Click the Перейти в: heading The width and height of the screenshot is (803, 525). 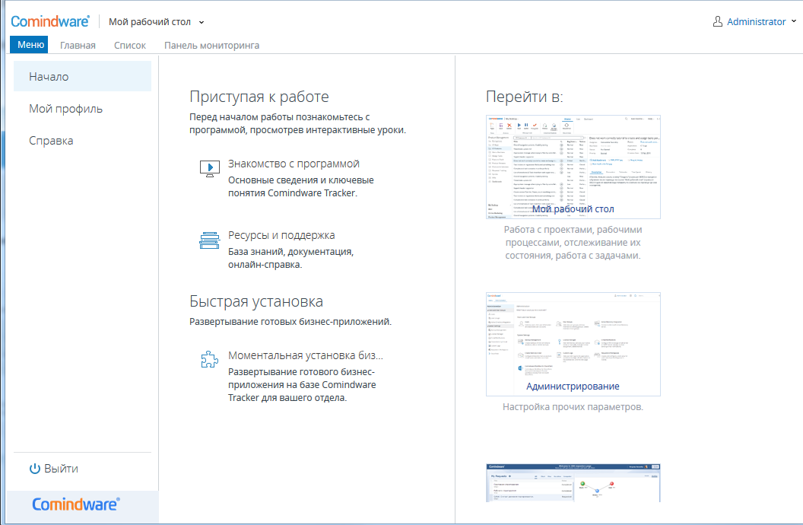click(x=525, y=97)
